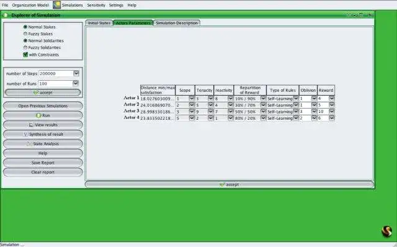Open the Sensitivity menu
397x247 pixels.
96,5
